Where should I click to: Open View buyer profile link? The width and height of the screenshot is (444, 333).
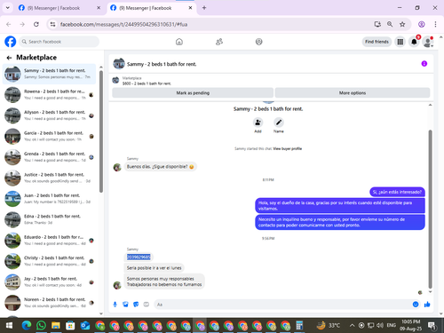click(x=287, y=148)
